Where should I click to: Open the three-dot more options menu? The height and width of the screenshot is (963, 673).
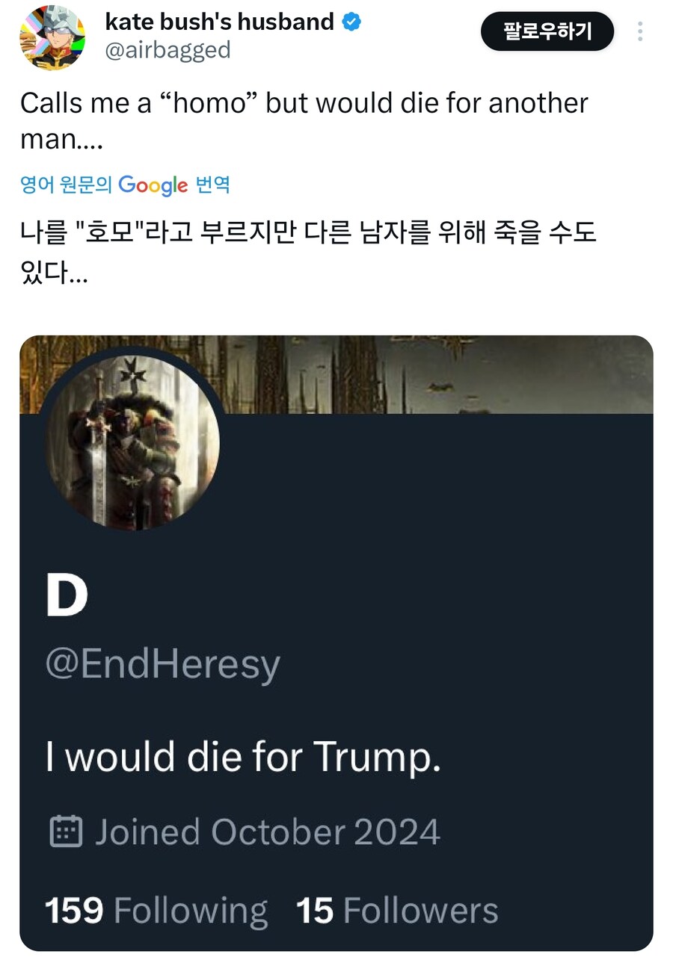640,31
